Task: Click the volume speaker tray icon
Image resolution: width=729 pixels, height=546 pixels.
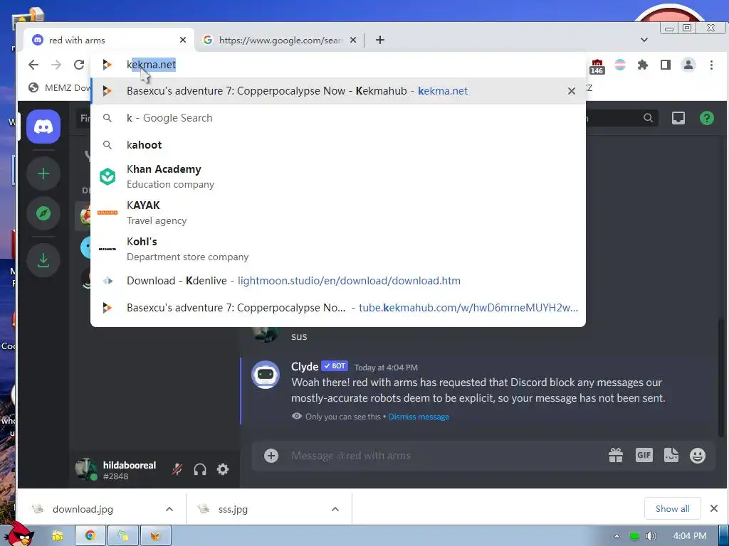Action: (651, 536)
